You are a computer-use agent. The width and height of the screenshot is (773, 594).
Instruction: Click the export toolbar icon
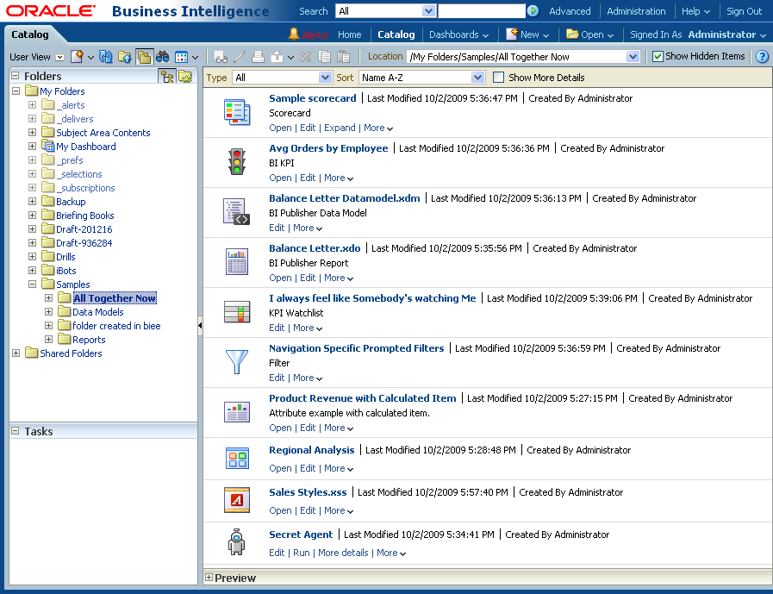[277, 57]
